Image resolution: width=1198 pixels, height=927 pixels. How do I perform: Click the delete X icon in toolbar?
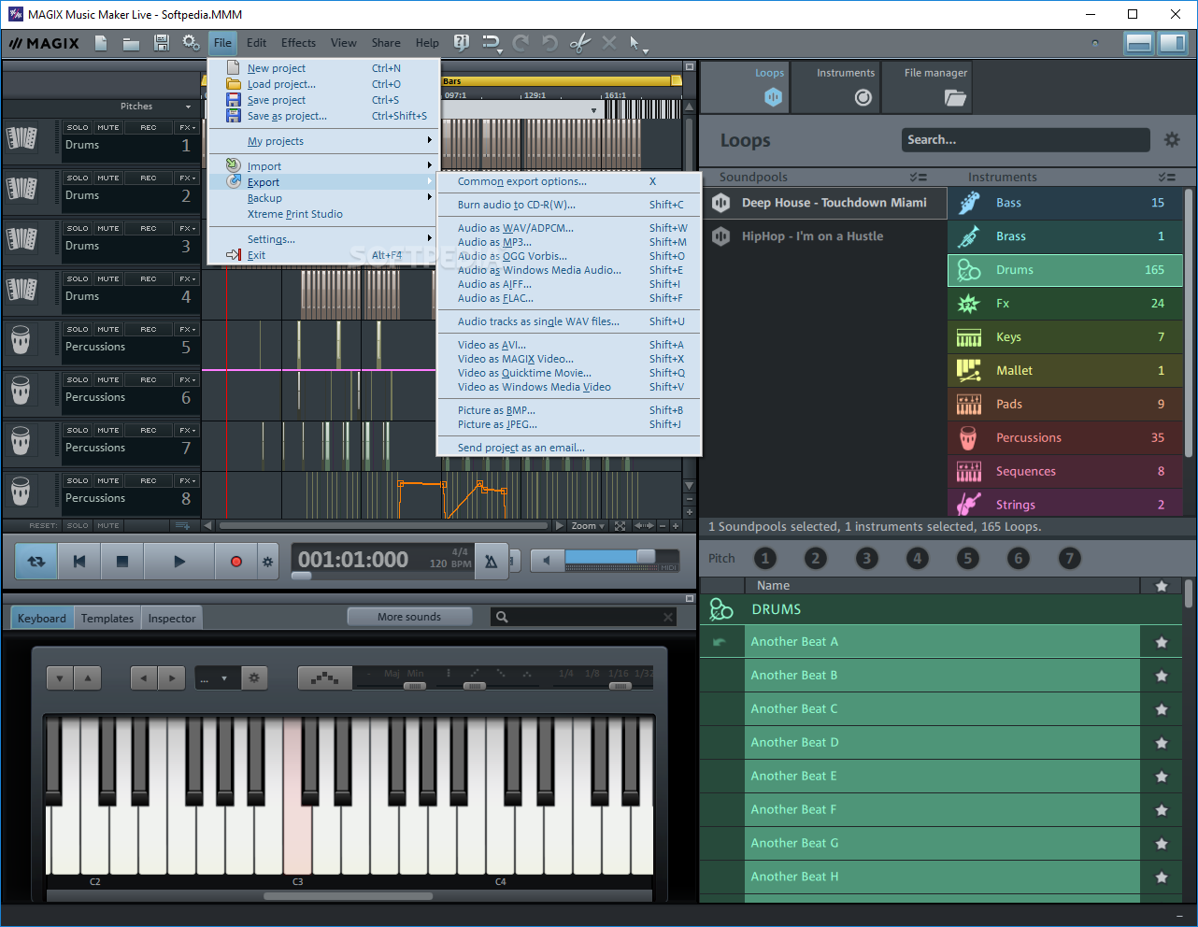tap(609, 43)
